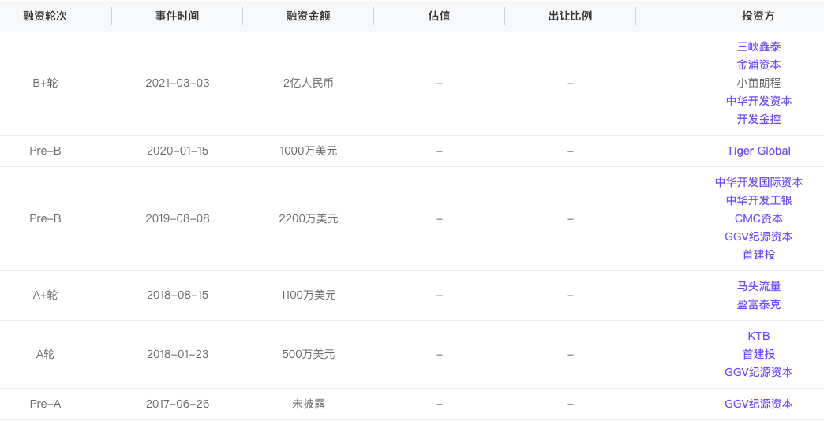Viewport: 824px width, 421px height.
Task: Click GGV纪源资本 in the Pre-A row
Action: coord(758,404)
